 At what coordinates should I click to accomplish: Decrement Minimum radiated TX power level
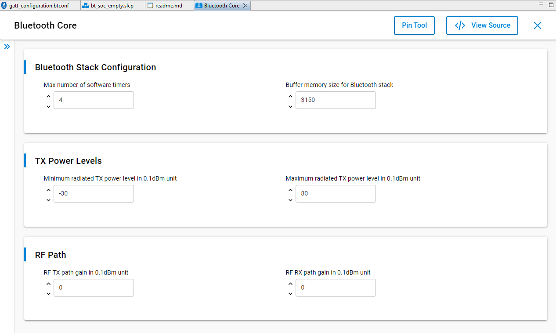tap(48, 200)
